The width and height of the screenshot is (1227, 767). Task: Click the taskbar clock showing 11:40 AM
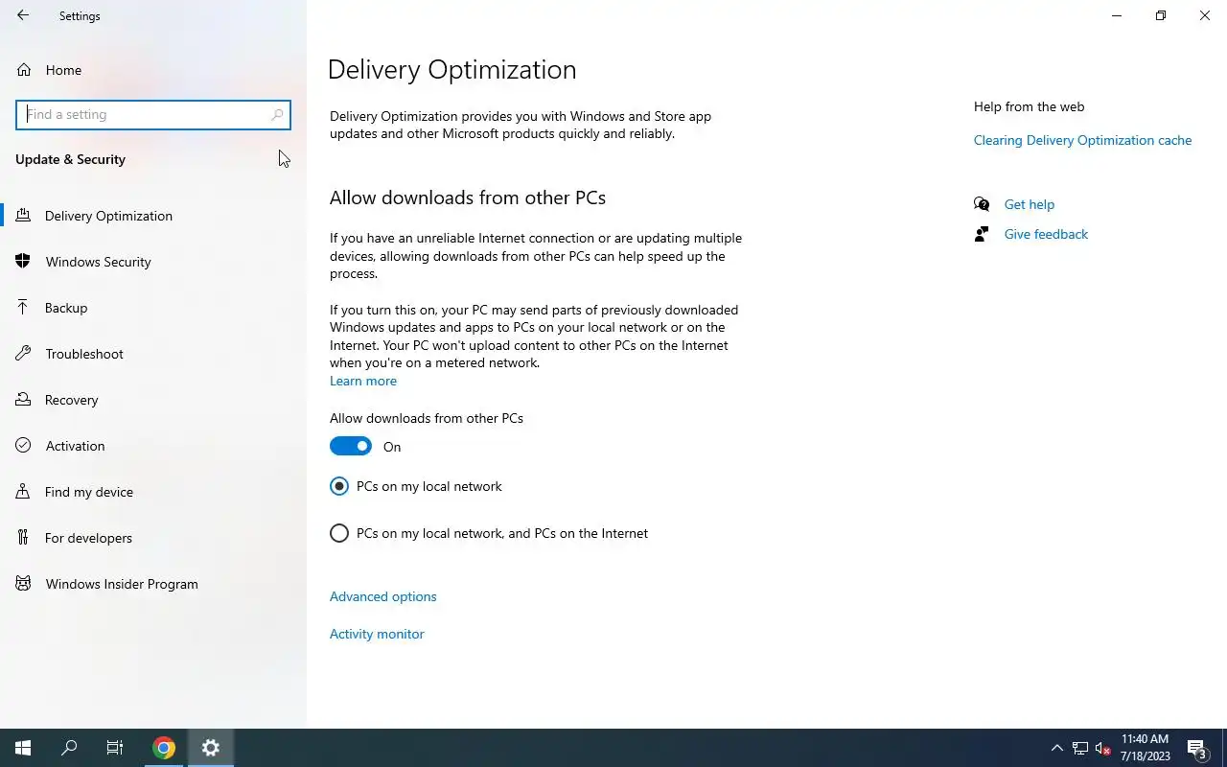point(1145,748)
